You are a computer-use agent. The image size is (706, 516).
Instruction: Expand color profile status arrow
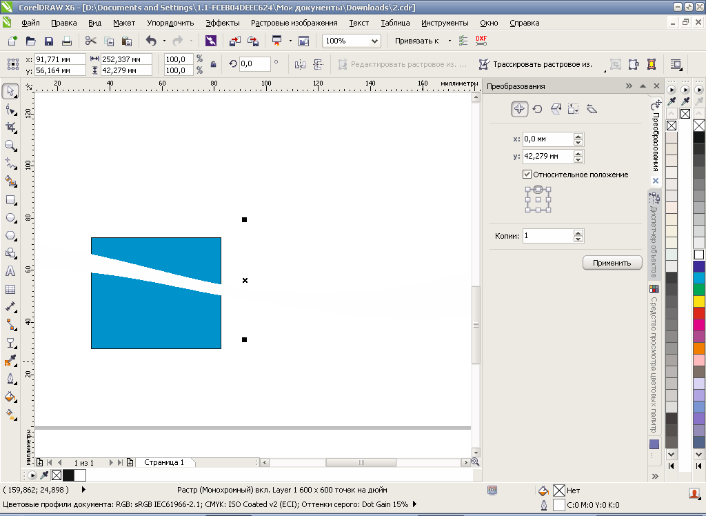414,504
